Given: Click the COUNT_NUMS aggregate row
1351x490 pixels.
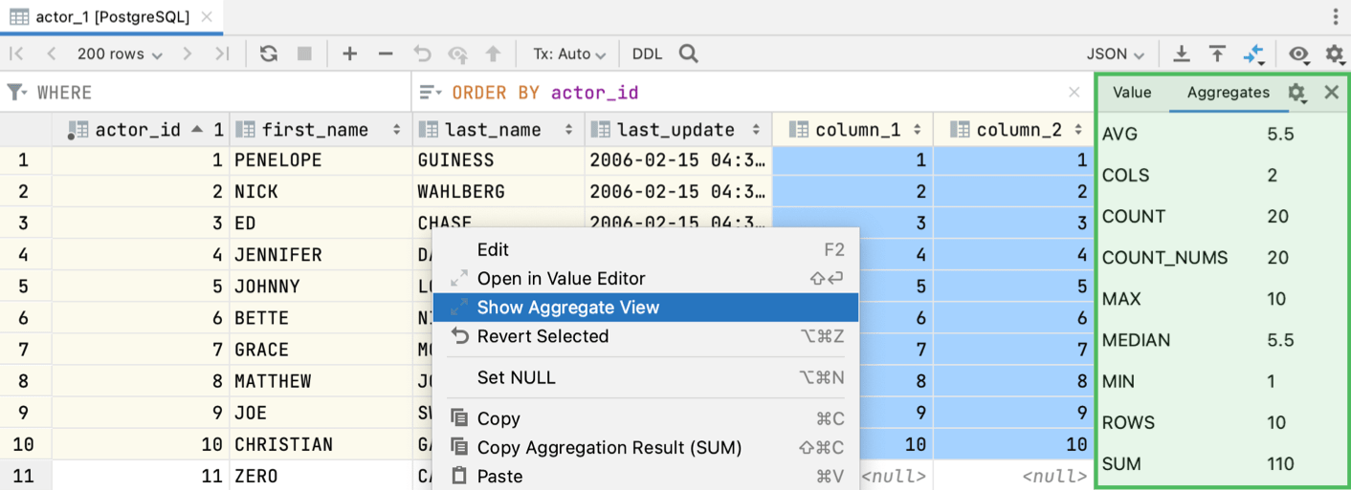Looking at the screenshot, I should [x=1222, y=258].
